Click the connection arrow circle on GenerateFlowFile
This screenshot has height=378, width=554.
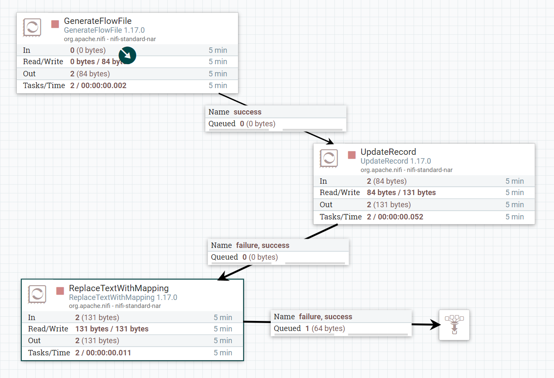(127, 55)
